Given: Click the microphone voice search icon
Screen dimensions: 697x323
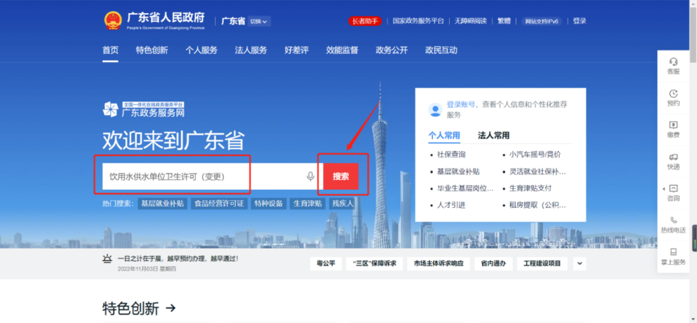Looking at the screenshot, I should (x=310, y=177).
